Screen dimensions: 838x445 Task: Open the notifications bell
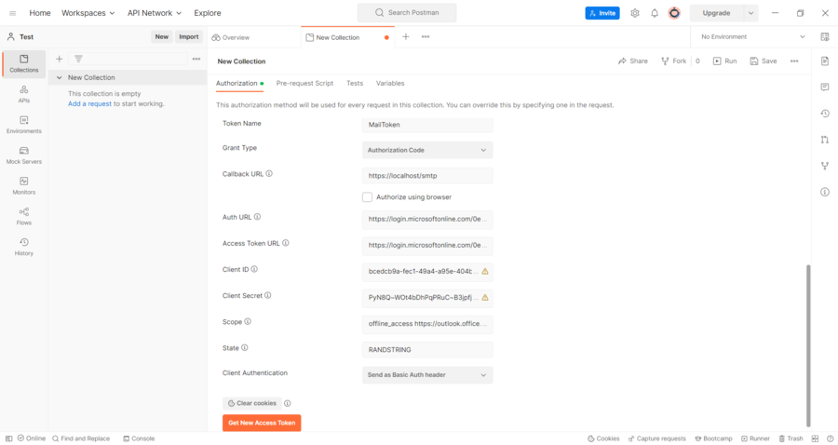(655, 13)
